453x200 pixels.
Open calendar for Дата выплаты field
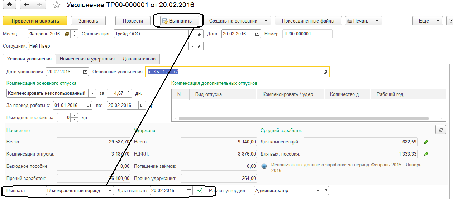coord(189,191)
